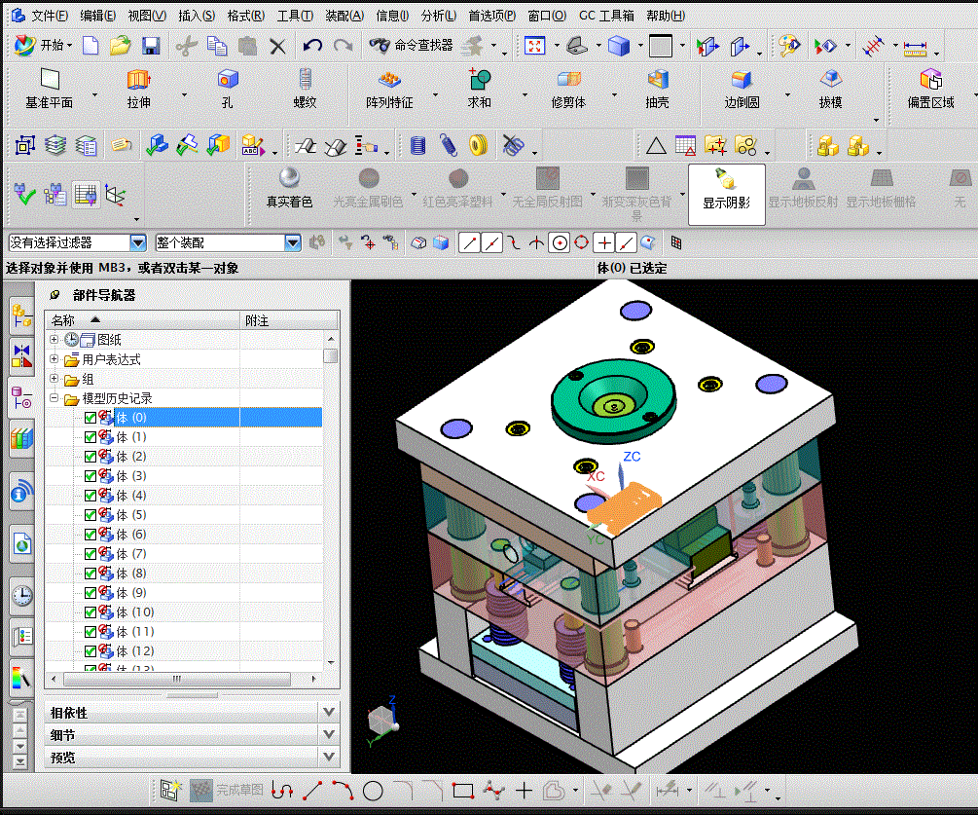Expand the 用户表达式 tree node
Screen dimensions: 978x815
[54, 359]
